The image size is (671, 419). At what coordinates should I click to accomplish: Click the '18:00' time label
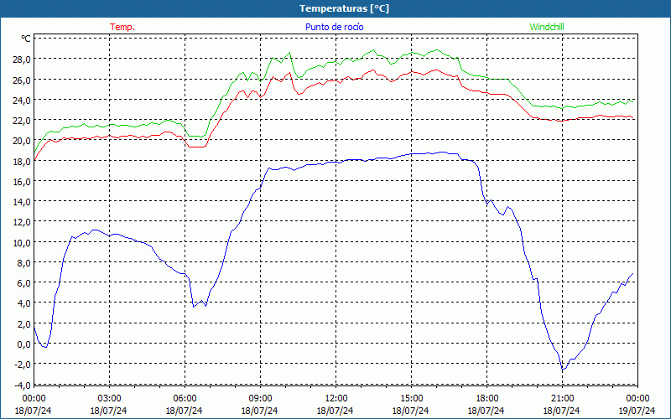(487, 399)
